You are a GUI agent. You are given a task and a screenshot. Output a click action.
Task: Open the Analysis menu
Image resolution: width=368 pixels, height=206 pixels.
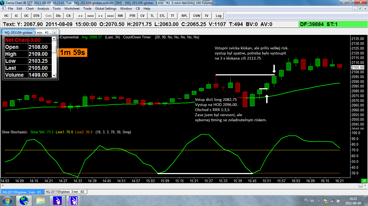(43, 9)
